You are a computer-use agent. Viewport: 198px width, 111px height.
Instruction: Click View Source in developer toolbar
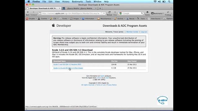coord(155,18)
